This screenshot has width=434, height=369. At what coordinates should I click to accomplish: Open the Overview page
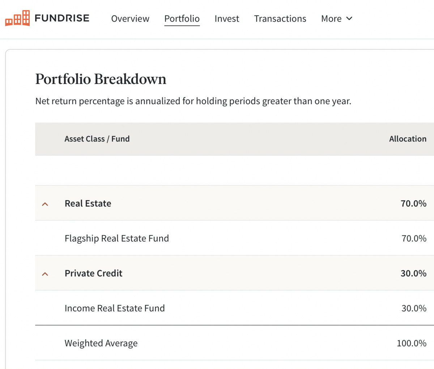point(130,18)
